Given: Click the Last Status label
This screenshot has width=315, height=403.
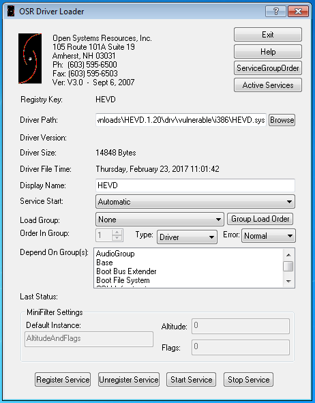Looking at the screenshot, I should pyautogui.click(x=39, y=297).
